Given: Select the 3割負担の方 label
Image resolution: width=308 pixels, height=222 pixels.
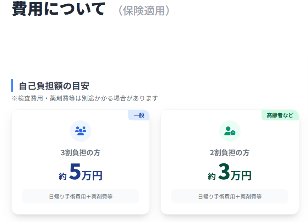Looking at the screenshot, I should point(81,153).
